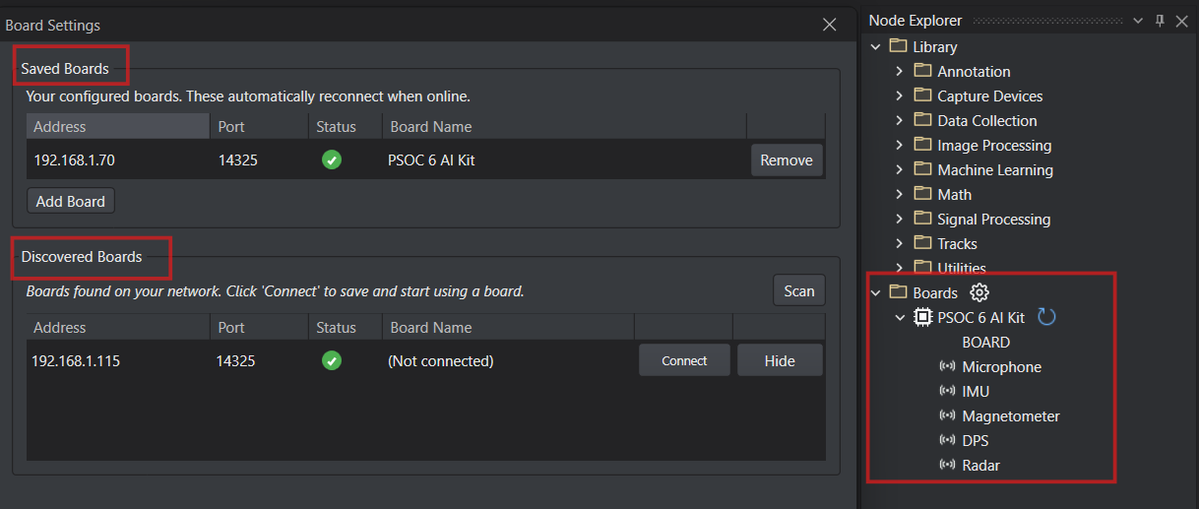Scan the network for boards
This screenshot has width=1199, height=509.
click(798, 290)
